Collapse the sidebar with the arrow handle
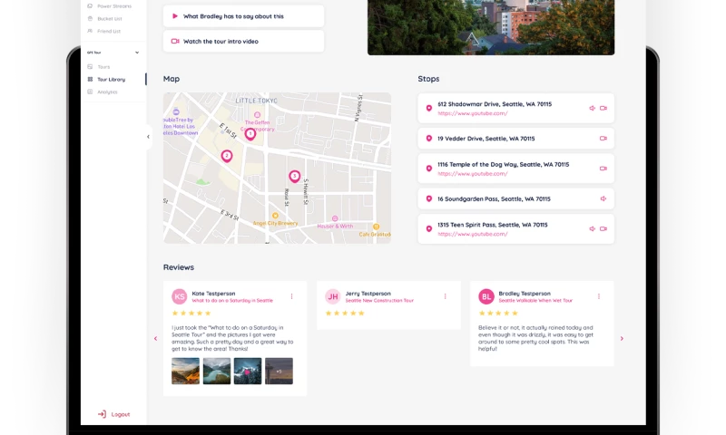 point(148,136)
